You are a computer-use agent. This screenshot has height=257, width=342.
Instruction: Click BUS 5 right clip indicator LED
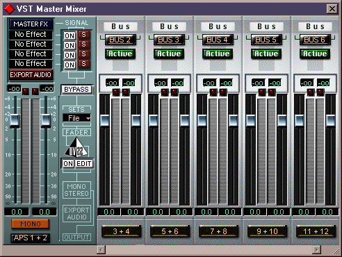coord(272,92)
